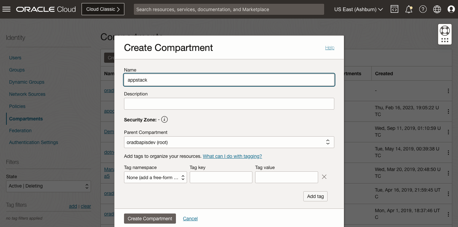The width and height of the screenshot is (458, 227).
Task: Click the Description input field
Action: (x=229, y=104)
